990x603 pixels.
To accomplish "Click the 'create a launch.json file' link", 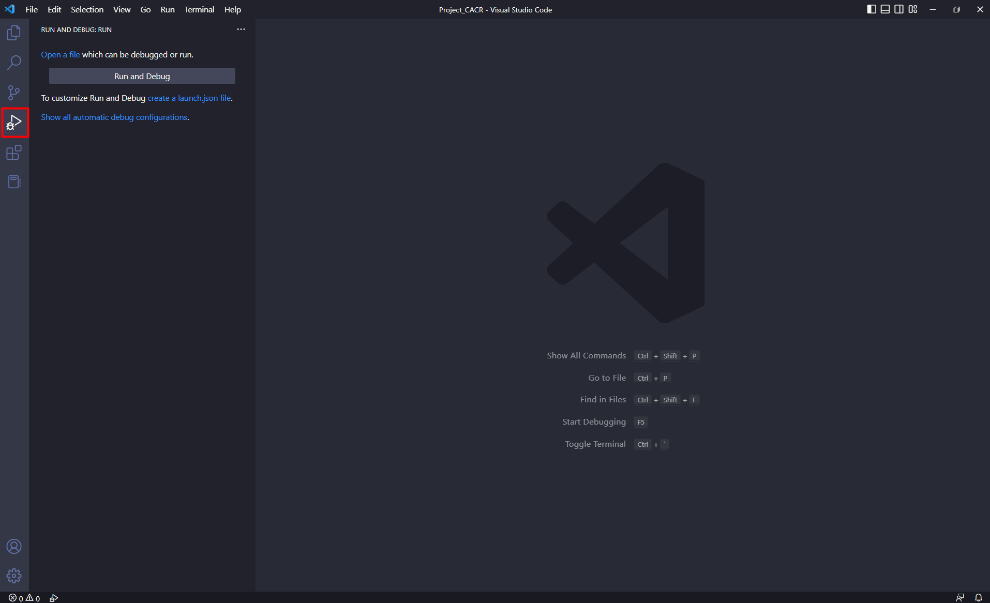I will pos(189,98).
